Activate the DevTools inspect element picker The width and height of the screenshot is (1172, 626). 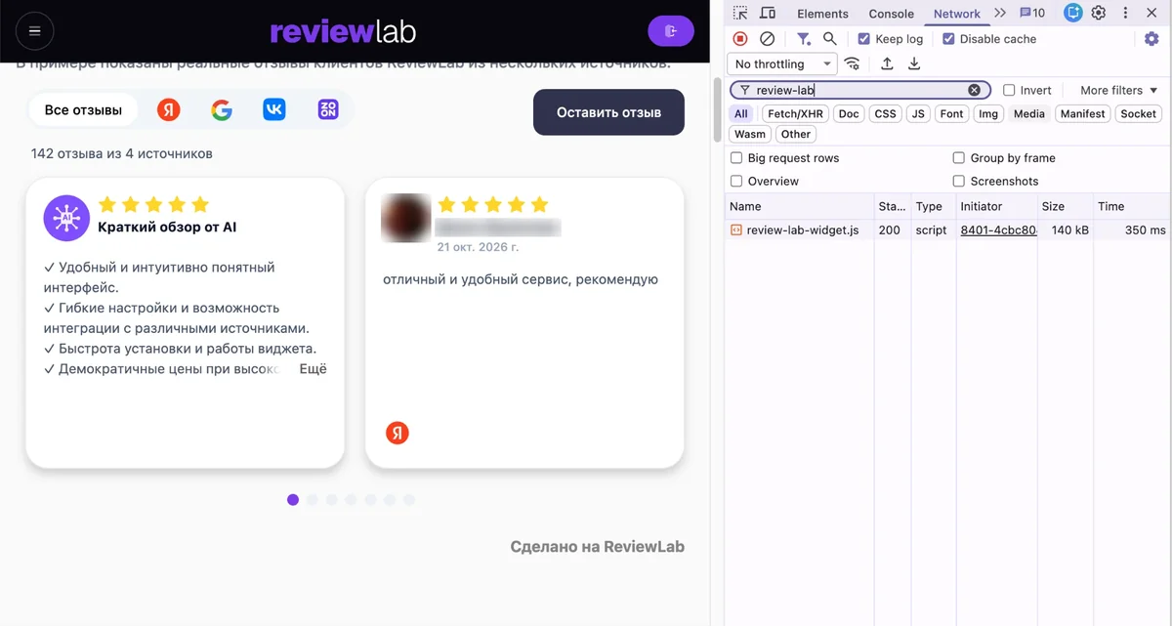[740, 13]
